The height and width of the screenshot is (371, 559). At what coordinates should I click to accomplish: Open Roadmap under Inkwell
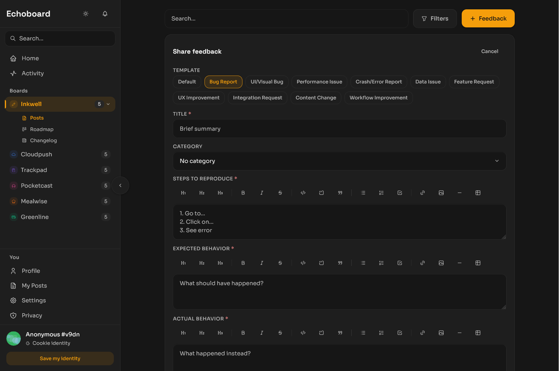42,129
